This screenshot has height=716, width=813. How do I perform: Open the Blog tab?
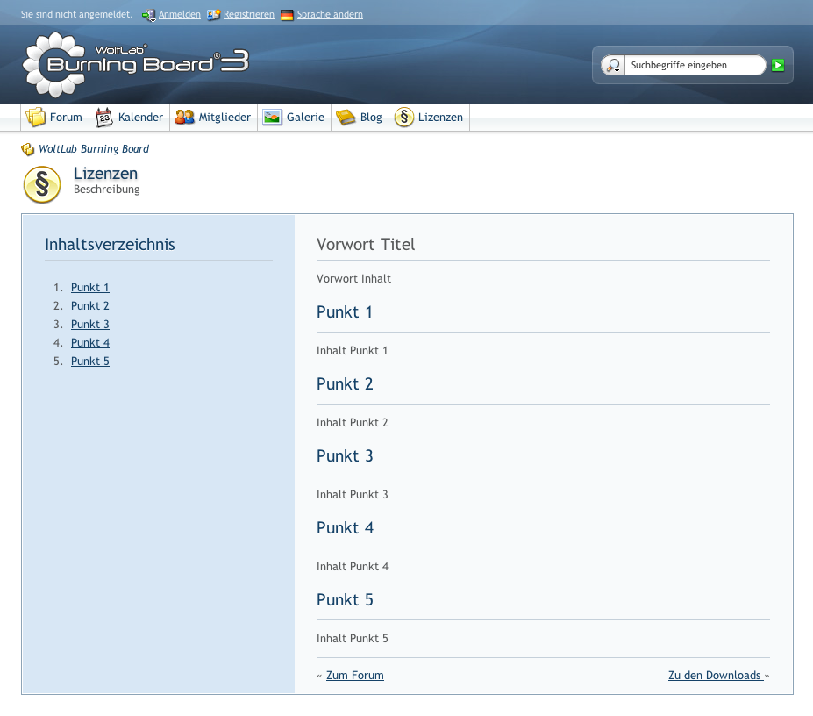[x=360, y=118]
